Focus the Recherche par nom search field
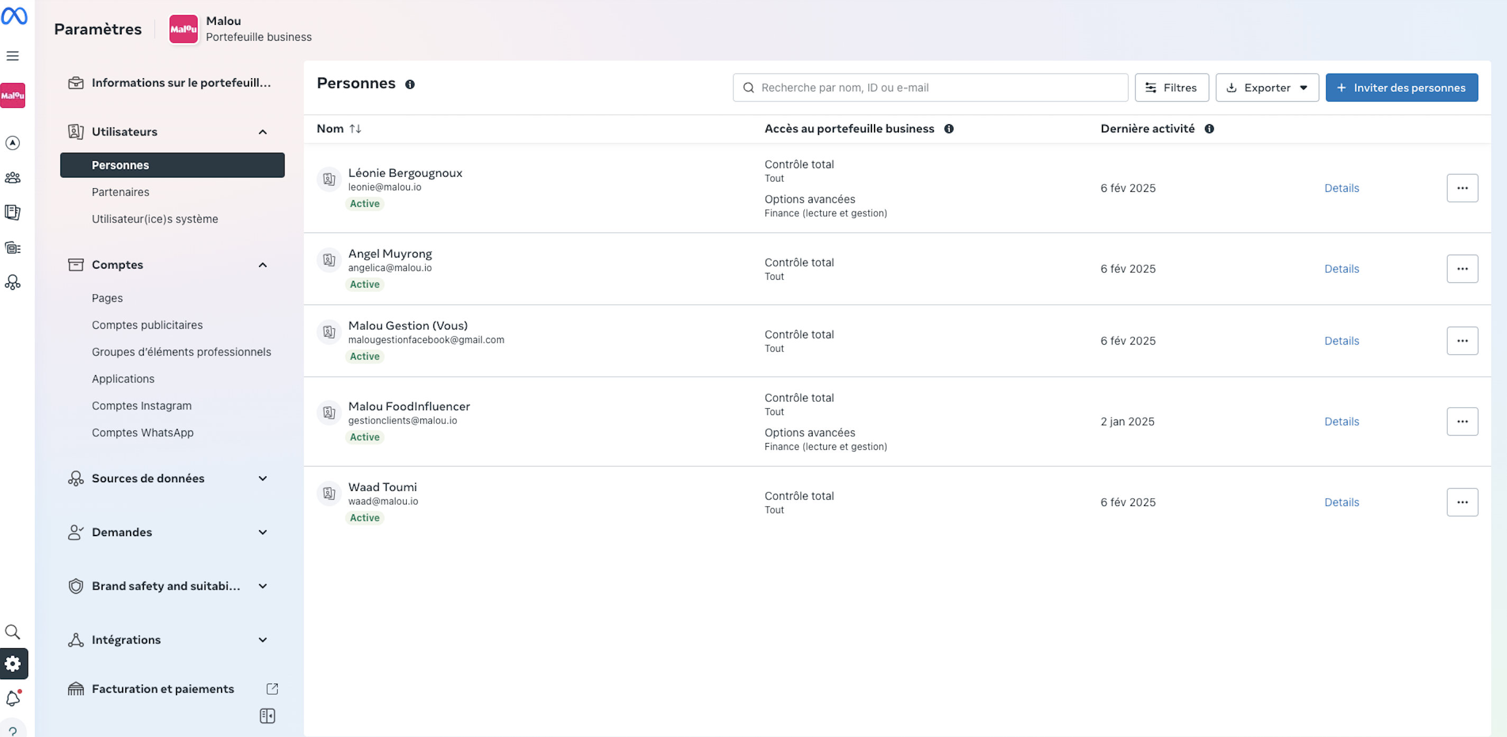Screen dimensions: 1507x737 click(930, 88)
